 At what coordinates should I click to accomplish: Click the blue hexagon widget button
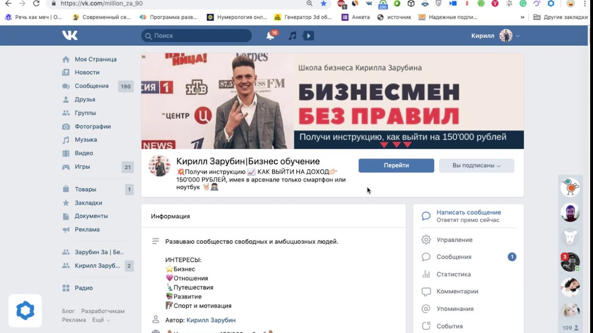pyautogui.click(x=25, y=311)
